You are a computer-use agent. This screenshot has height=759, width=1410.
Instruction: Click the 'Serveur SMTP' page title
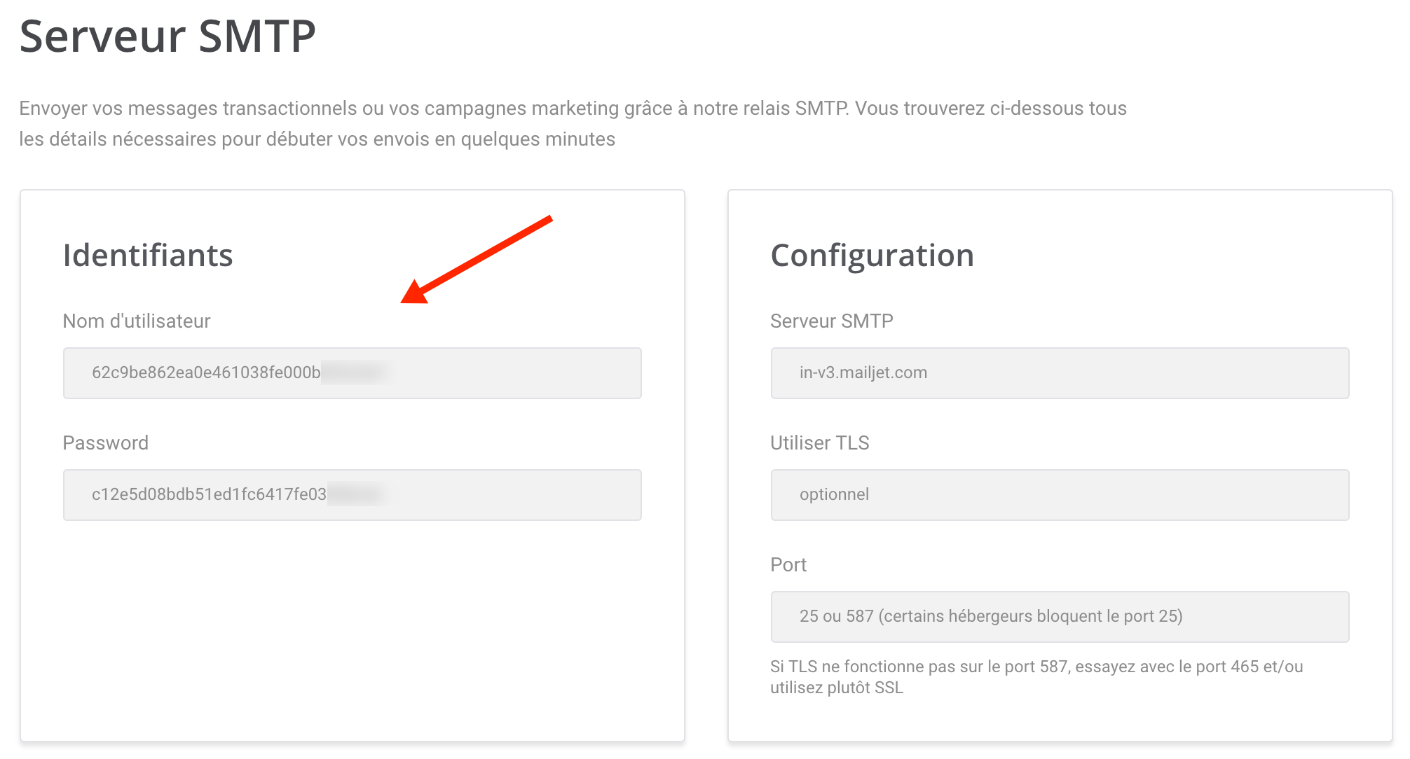[167, 36]
